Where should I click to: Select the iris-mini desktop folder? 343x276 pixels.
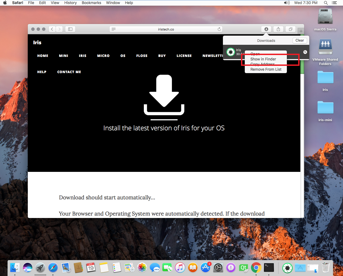click(325, 107)
